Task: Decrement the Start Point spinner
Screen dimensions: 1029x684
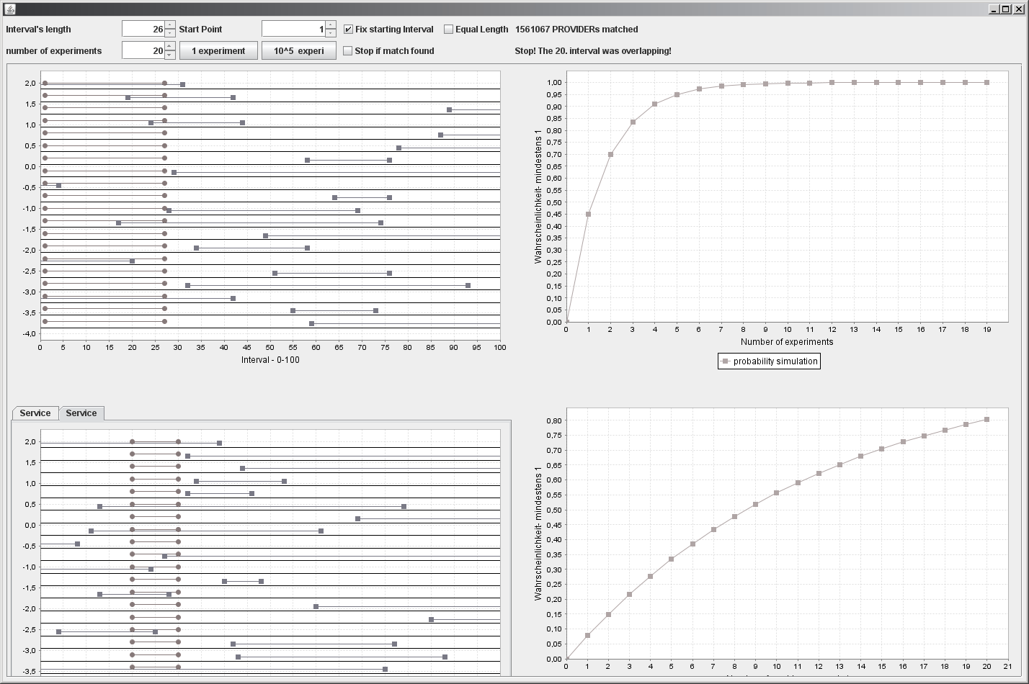Action: point(331,33)
